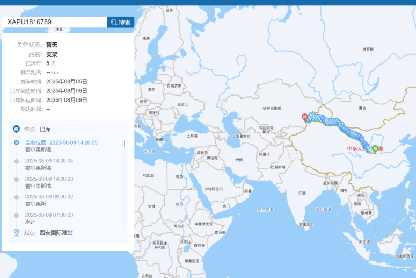
Task: Click the '土耳其' map label
Action: pos(192,136)
